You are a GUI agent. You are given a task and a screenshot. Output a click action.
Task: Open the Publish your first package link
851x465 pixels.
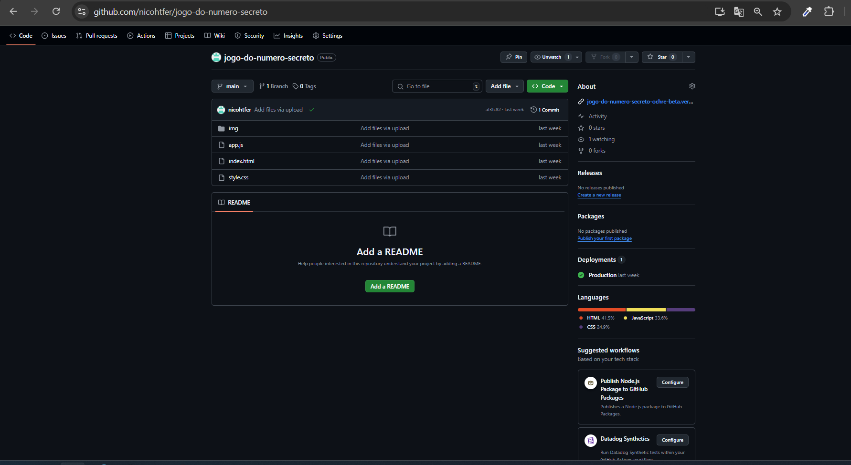[x=605, y=238]
